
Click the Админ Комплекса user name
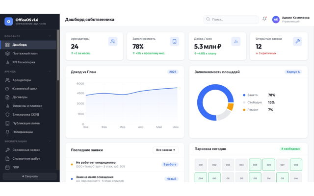(x=295, y=18)
